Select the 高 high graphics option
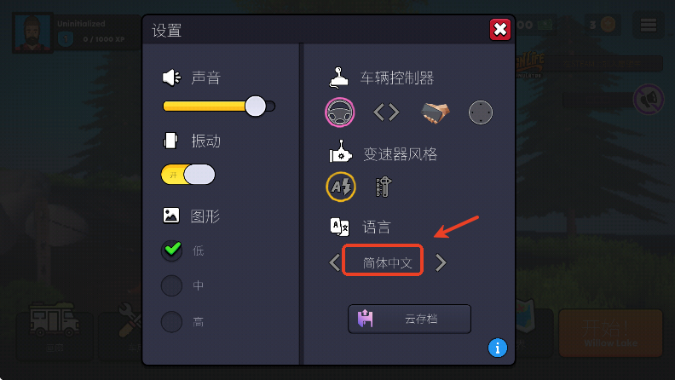The height and width of the screenshot is (380, 675). 172,322
